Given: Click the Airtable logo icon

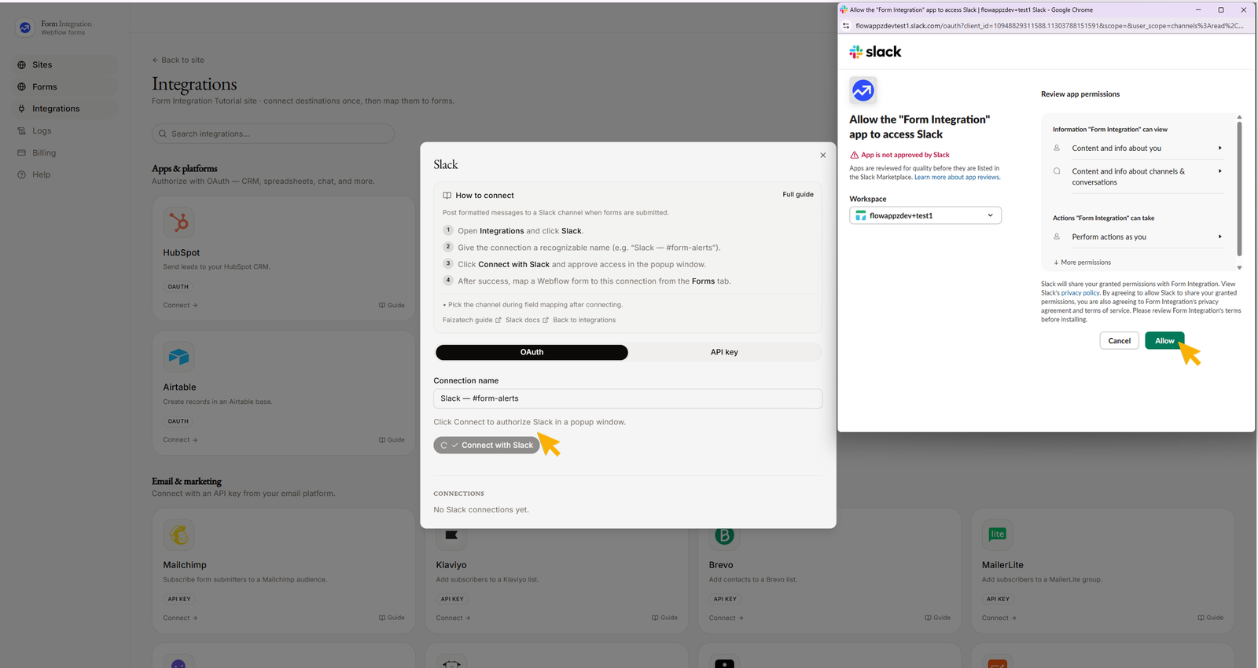Looking at the screenshot, I should (x=178, y=357).
